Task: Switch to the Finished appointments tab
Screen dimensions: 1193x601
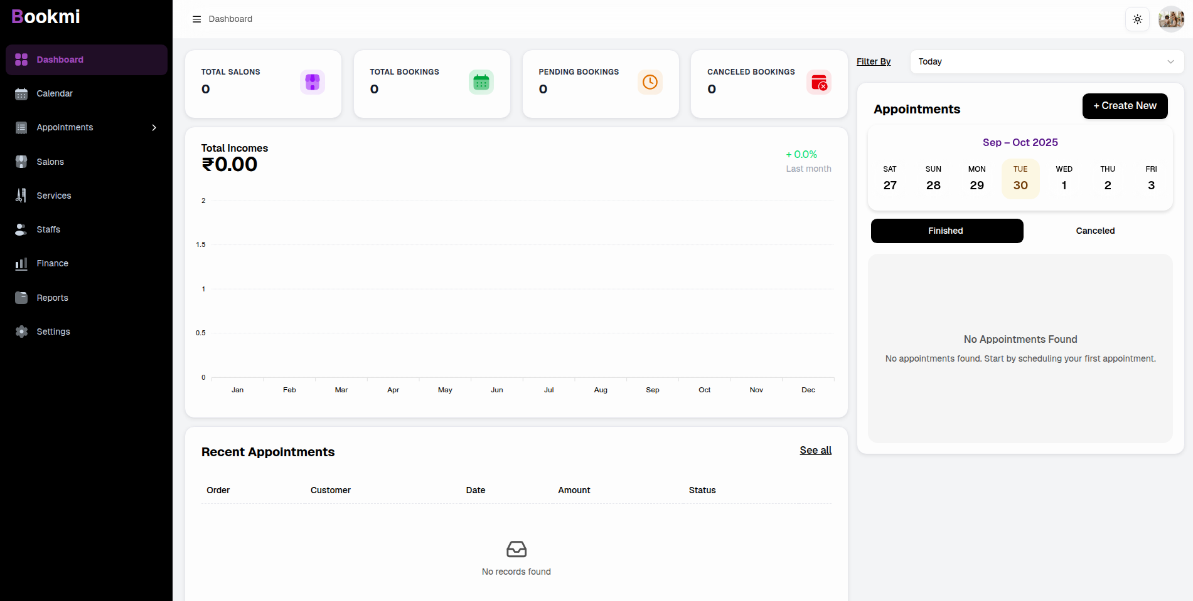Action: pyautogui.click(x=946, y=231)
